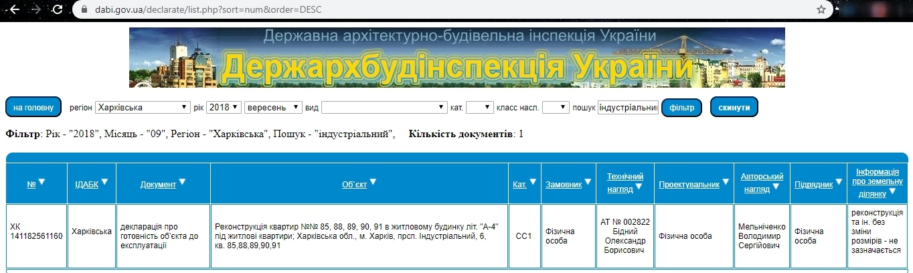Screen dimensions: 913x273
Task: Click the 'на головну' button
Action: 33,107
